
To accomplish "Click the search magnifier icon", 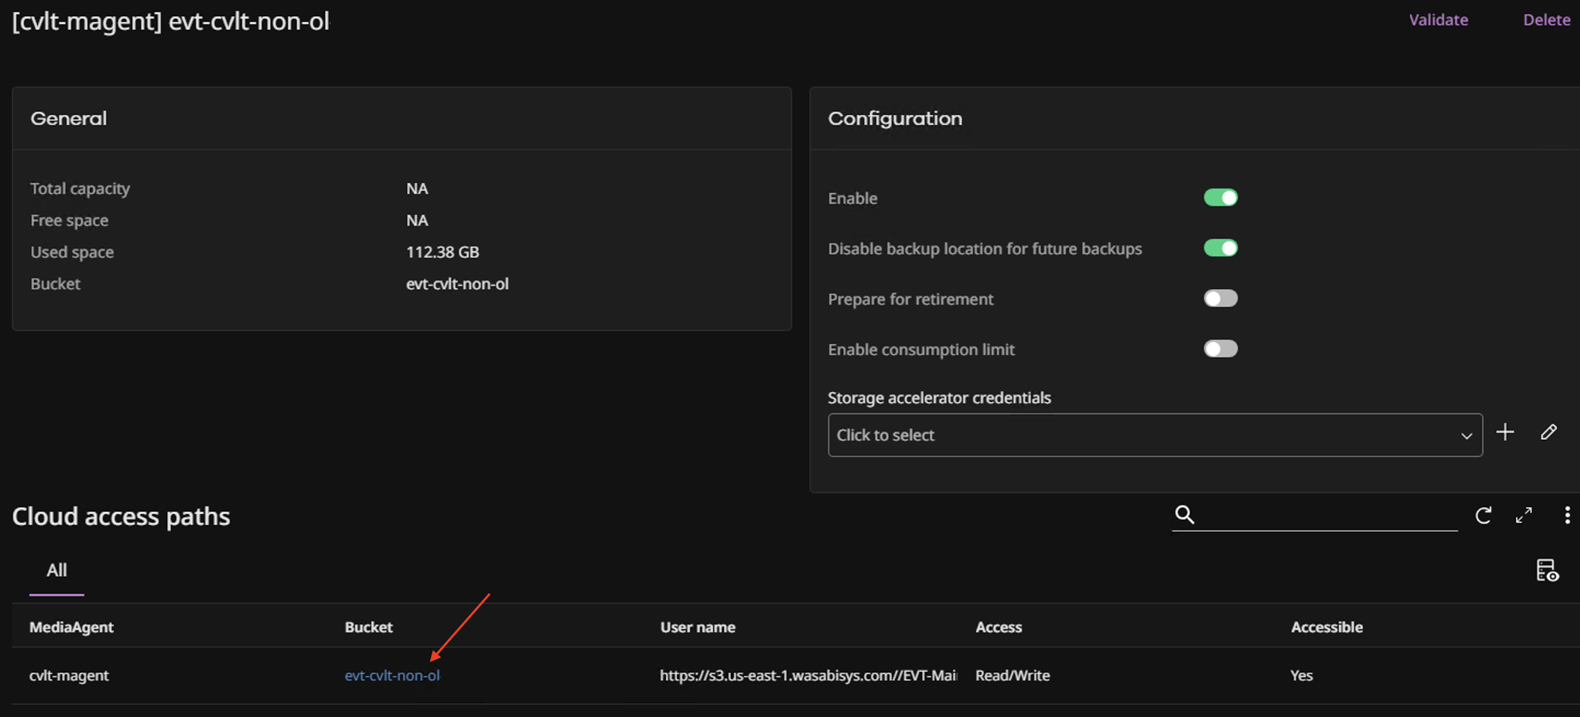I will point(1184,514).
